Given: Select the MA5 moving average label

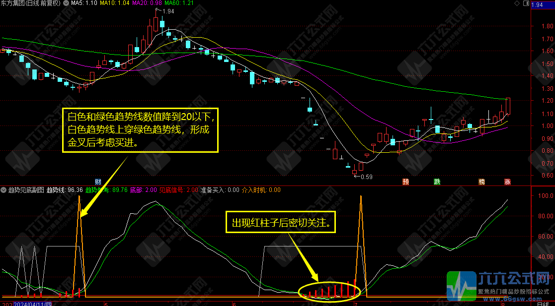Looking at the screenshot, I should (83, 3).
